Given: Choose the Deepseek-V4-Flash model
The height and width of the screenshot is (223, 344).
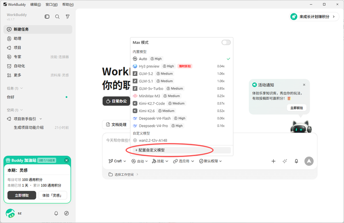Looking at the screenshot, I should tap(182, 118).
